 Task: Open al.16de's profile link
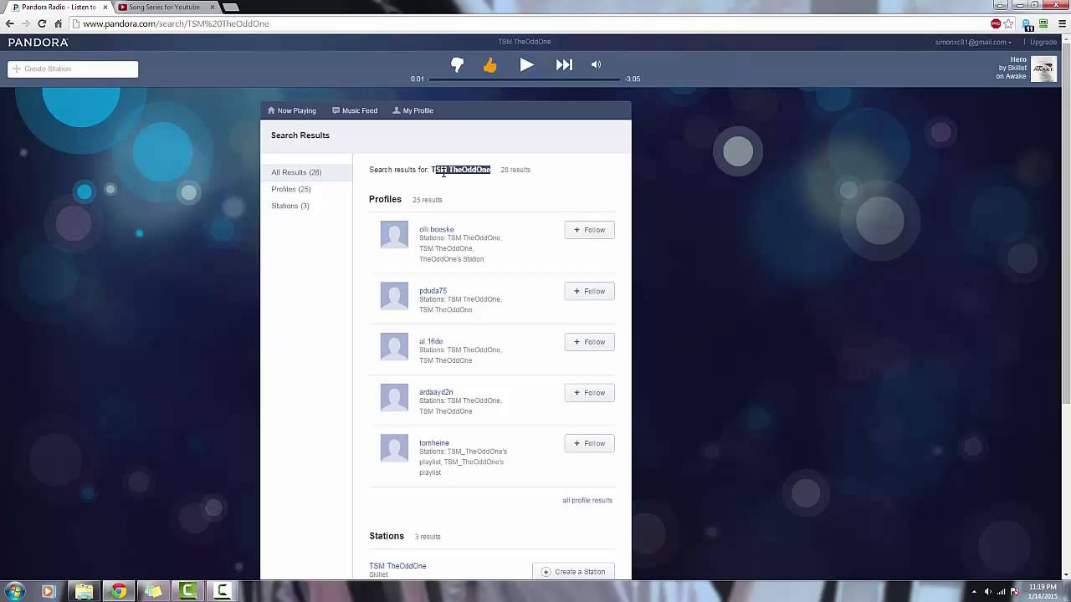pyautogui.click(x=431, y=341)
